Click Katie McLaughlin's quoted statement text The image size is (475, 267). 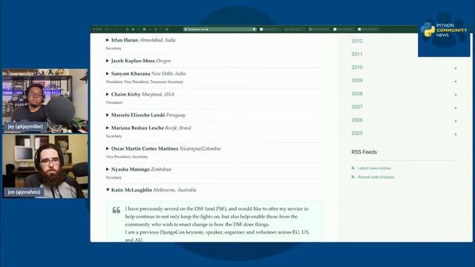point(217,224)
